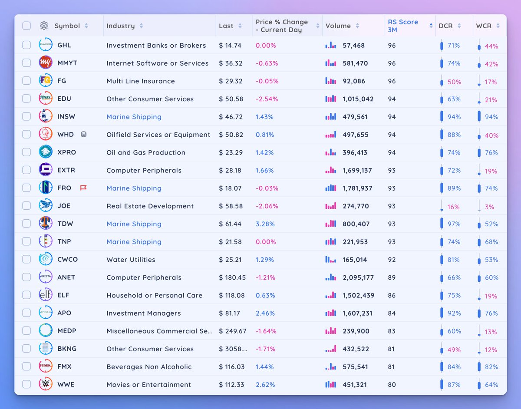Image resolution: width=521 pixels, height=409 pixels.
Task: Click the DCR range bar for JOE
Action: pyautogui.click(x=442, y=206)
